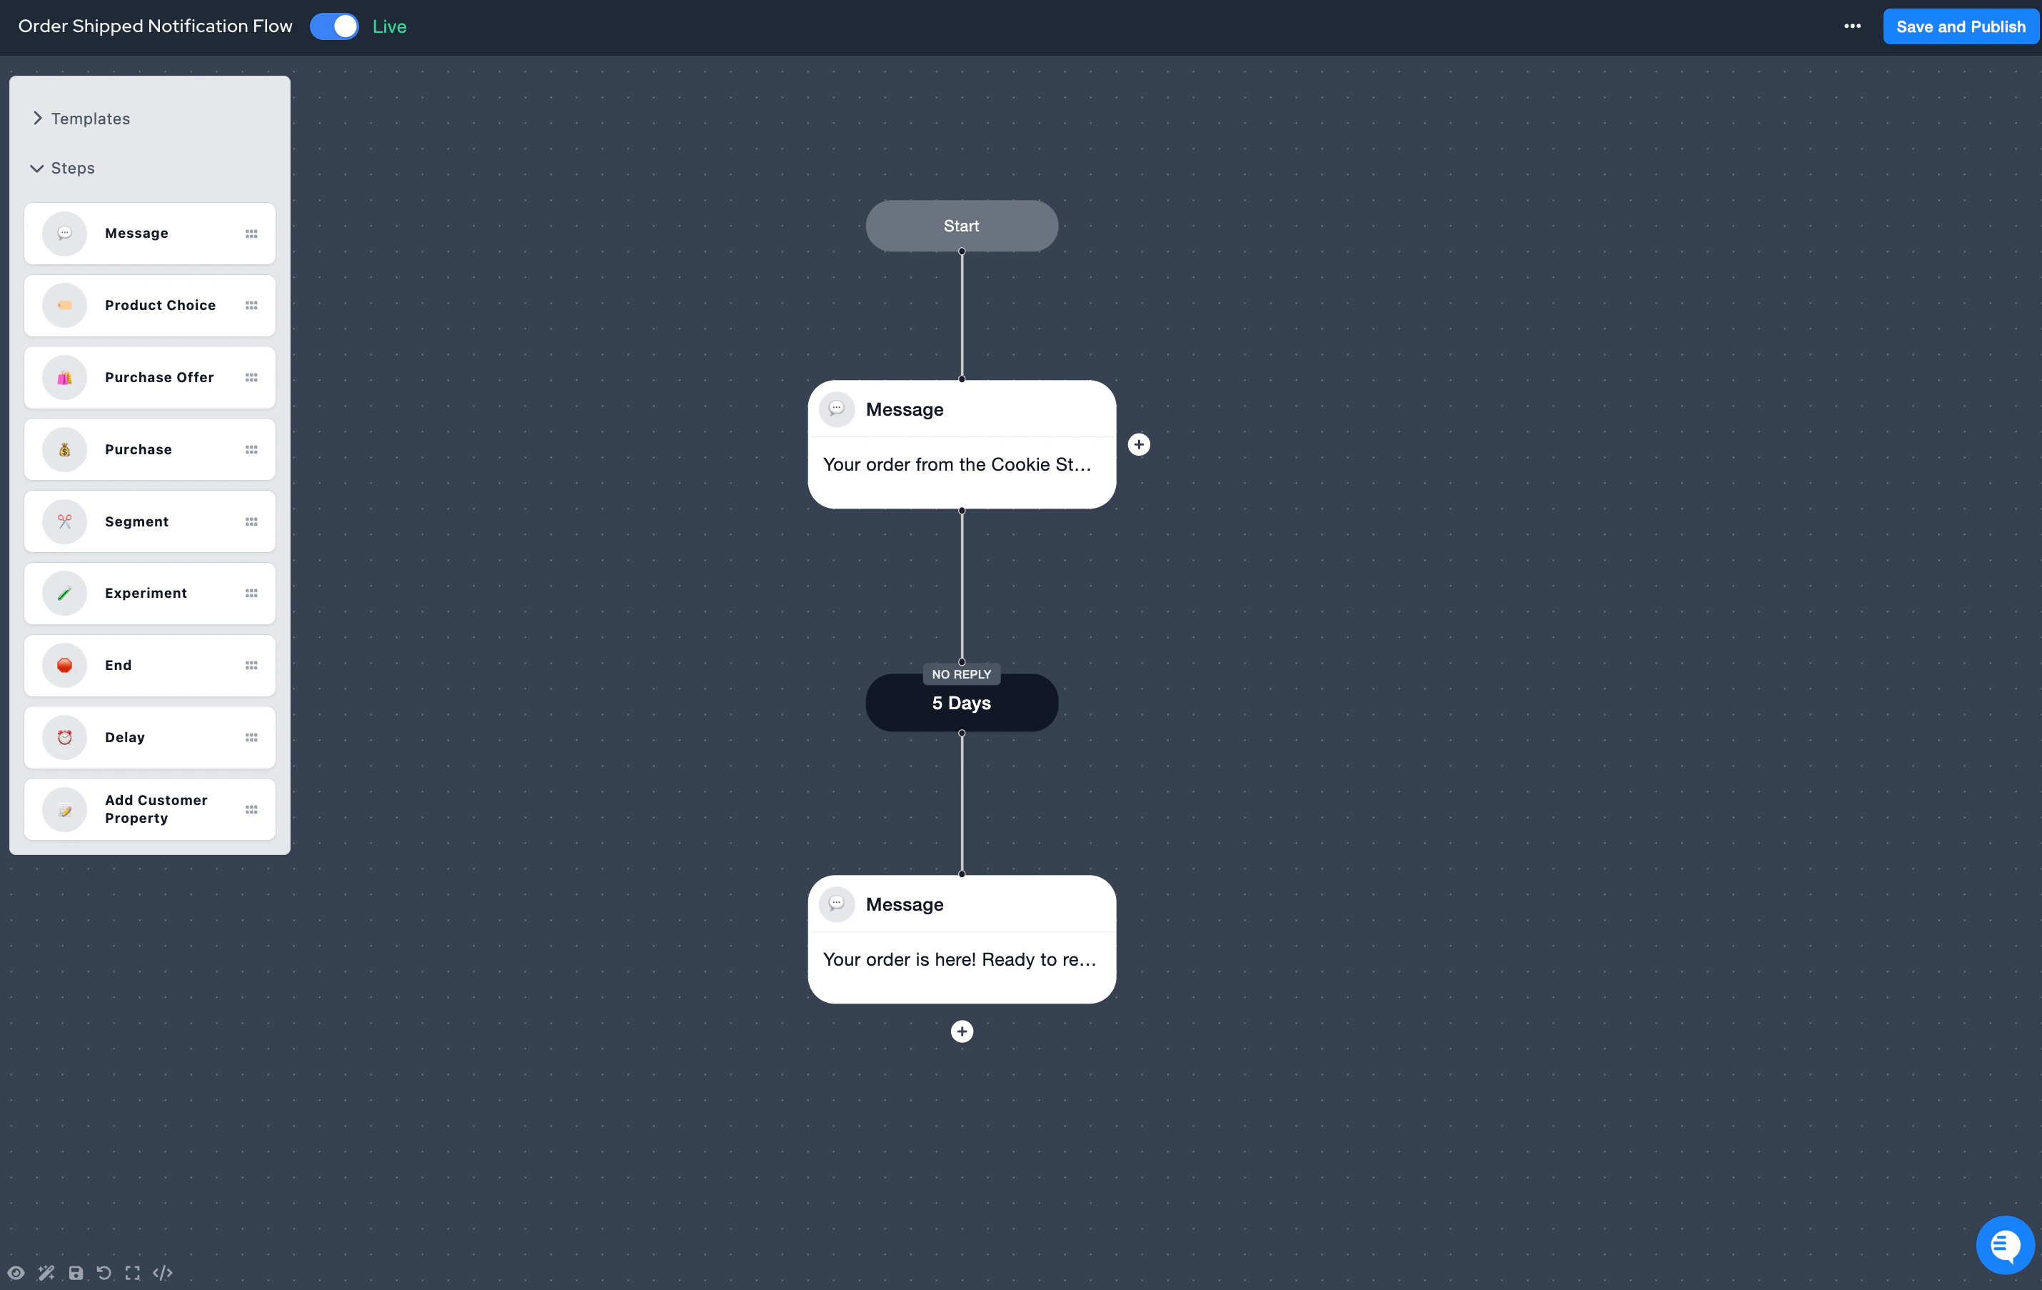This screenshot has height=1290, width=2042.
Task: Expand the Templates section
Action: [x=90, y=119]
